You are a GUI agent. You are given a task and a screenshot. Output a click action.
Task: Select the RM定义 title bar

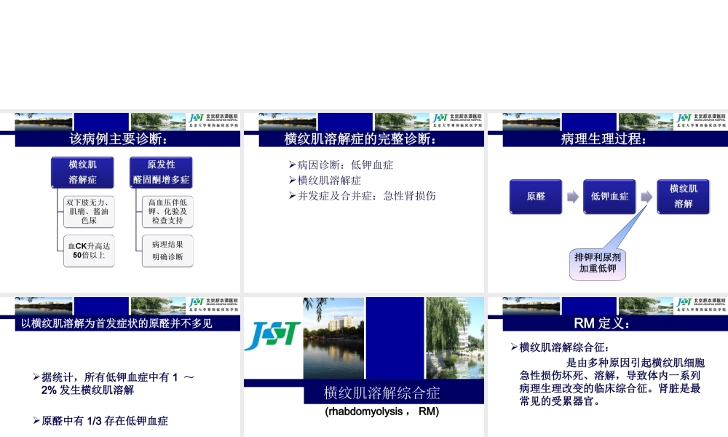point(606,322)
